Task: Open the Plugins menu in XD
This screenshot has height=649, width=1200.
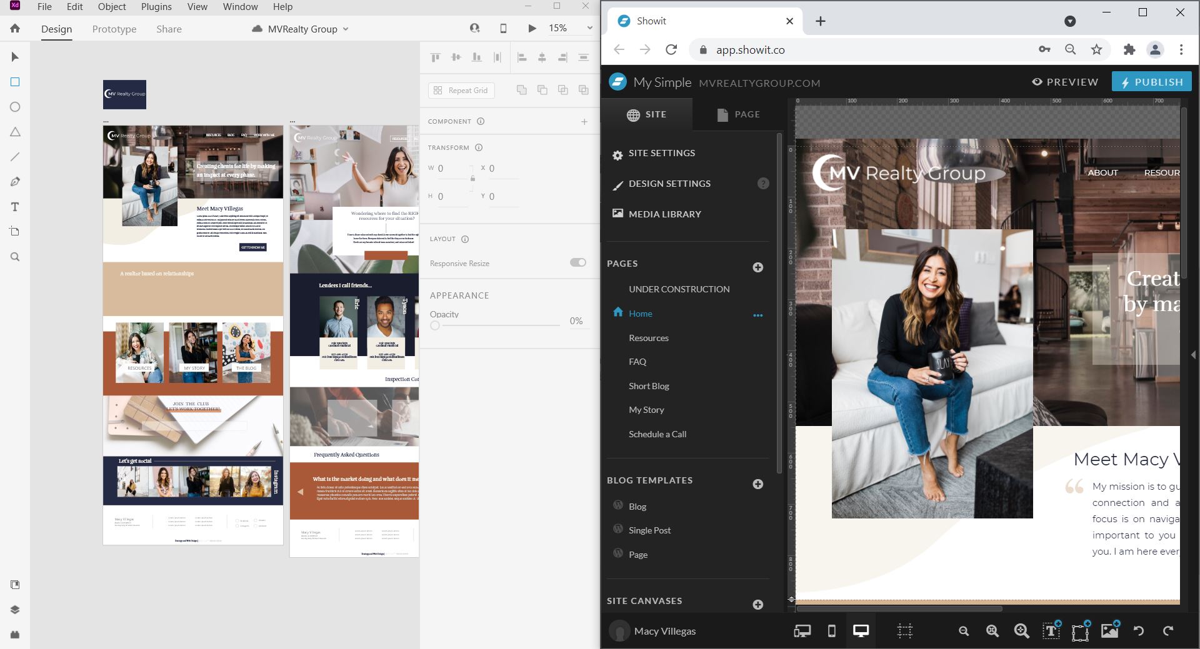Action: click(156, 7)
